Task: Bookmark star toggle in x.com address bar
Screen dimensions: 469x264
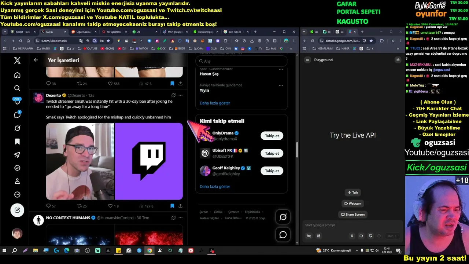Action: click(108, 41)
